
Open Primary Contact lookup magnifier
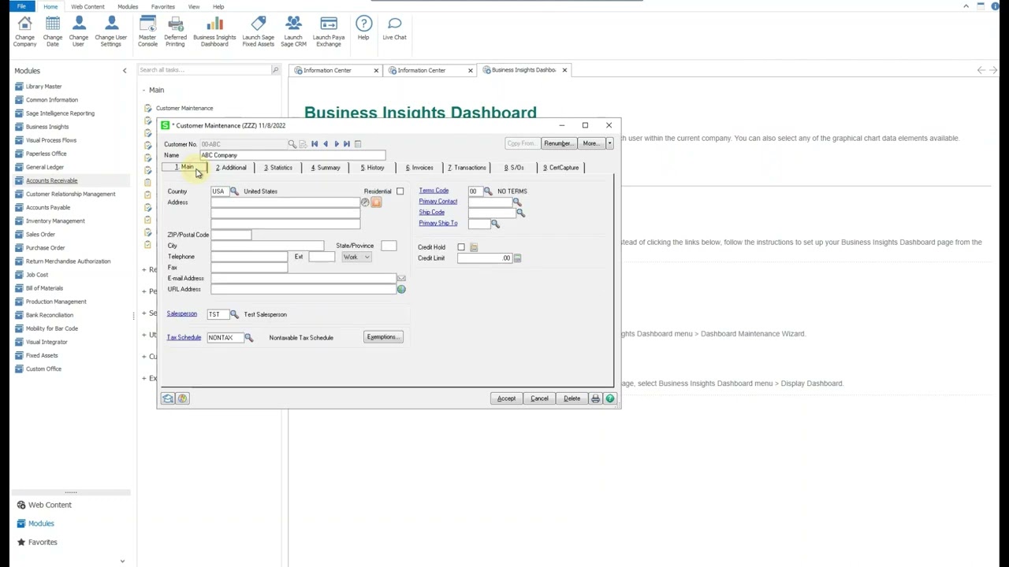pyautogui.click(x=517, y=202)
